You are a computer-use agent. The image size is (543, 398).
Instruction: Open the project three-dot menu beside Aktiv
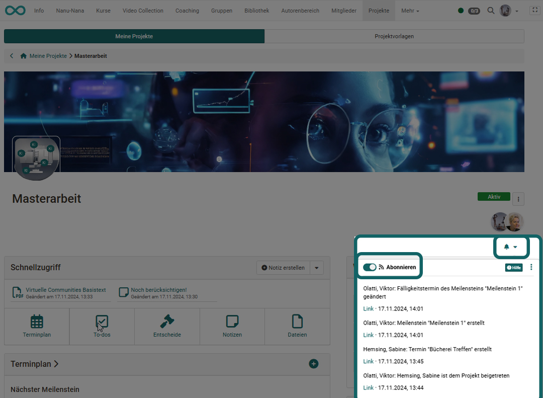pyautogui.click(x=518, y=199)
